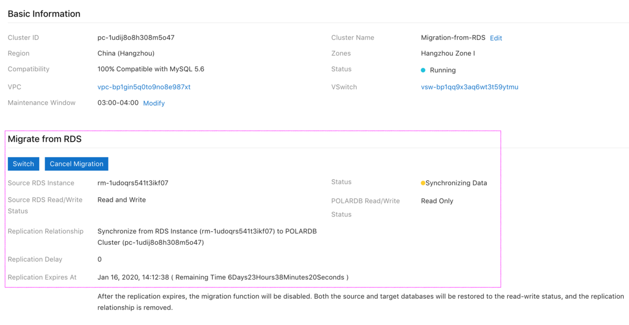Viewport: 629px width, 325px height.
Task: Select region value China (Hangzhou)
Action: point(126,53)
